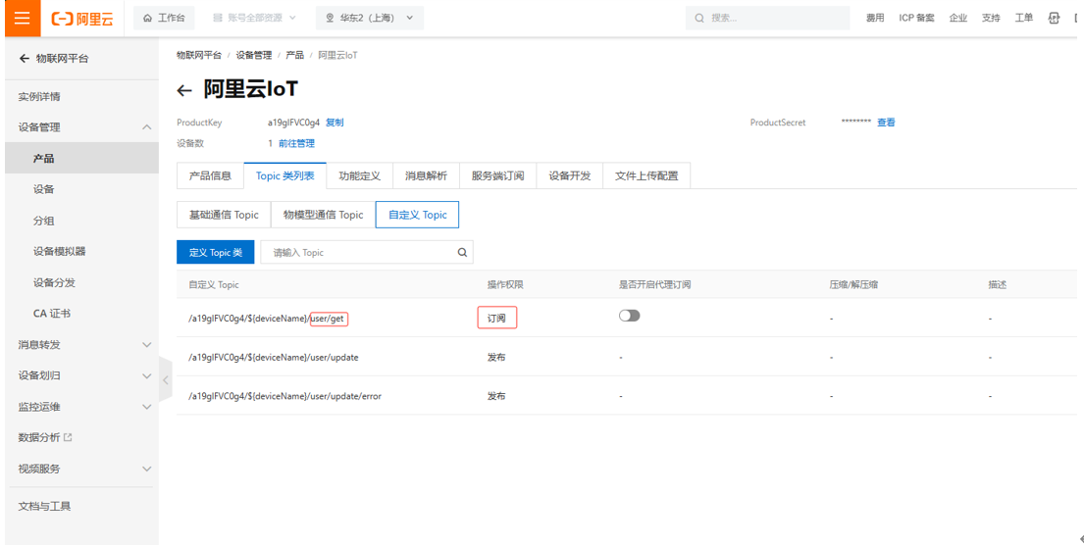Switch to the 产品信息 tab
Screen dimensions: 1084x545
point(210,176)
